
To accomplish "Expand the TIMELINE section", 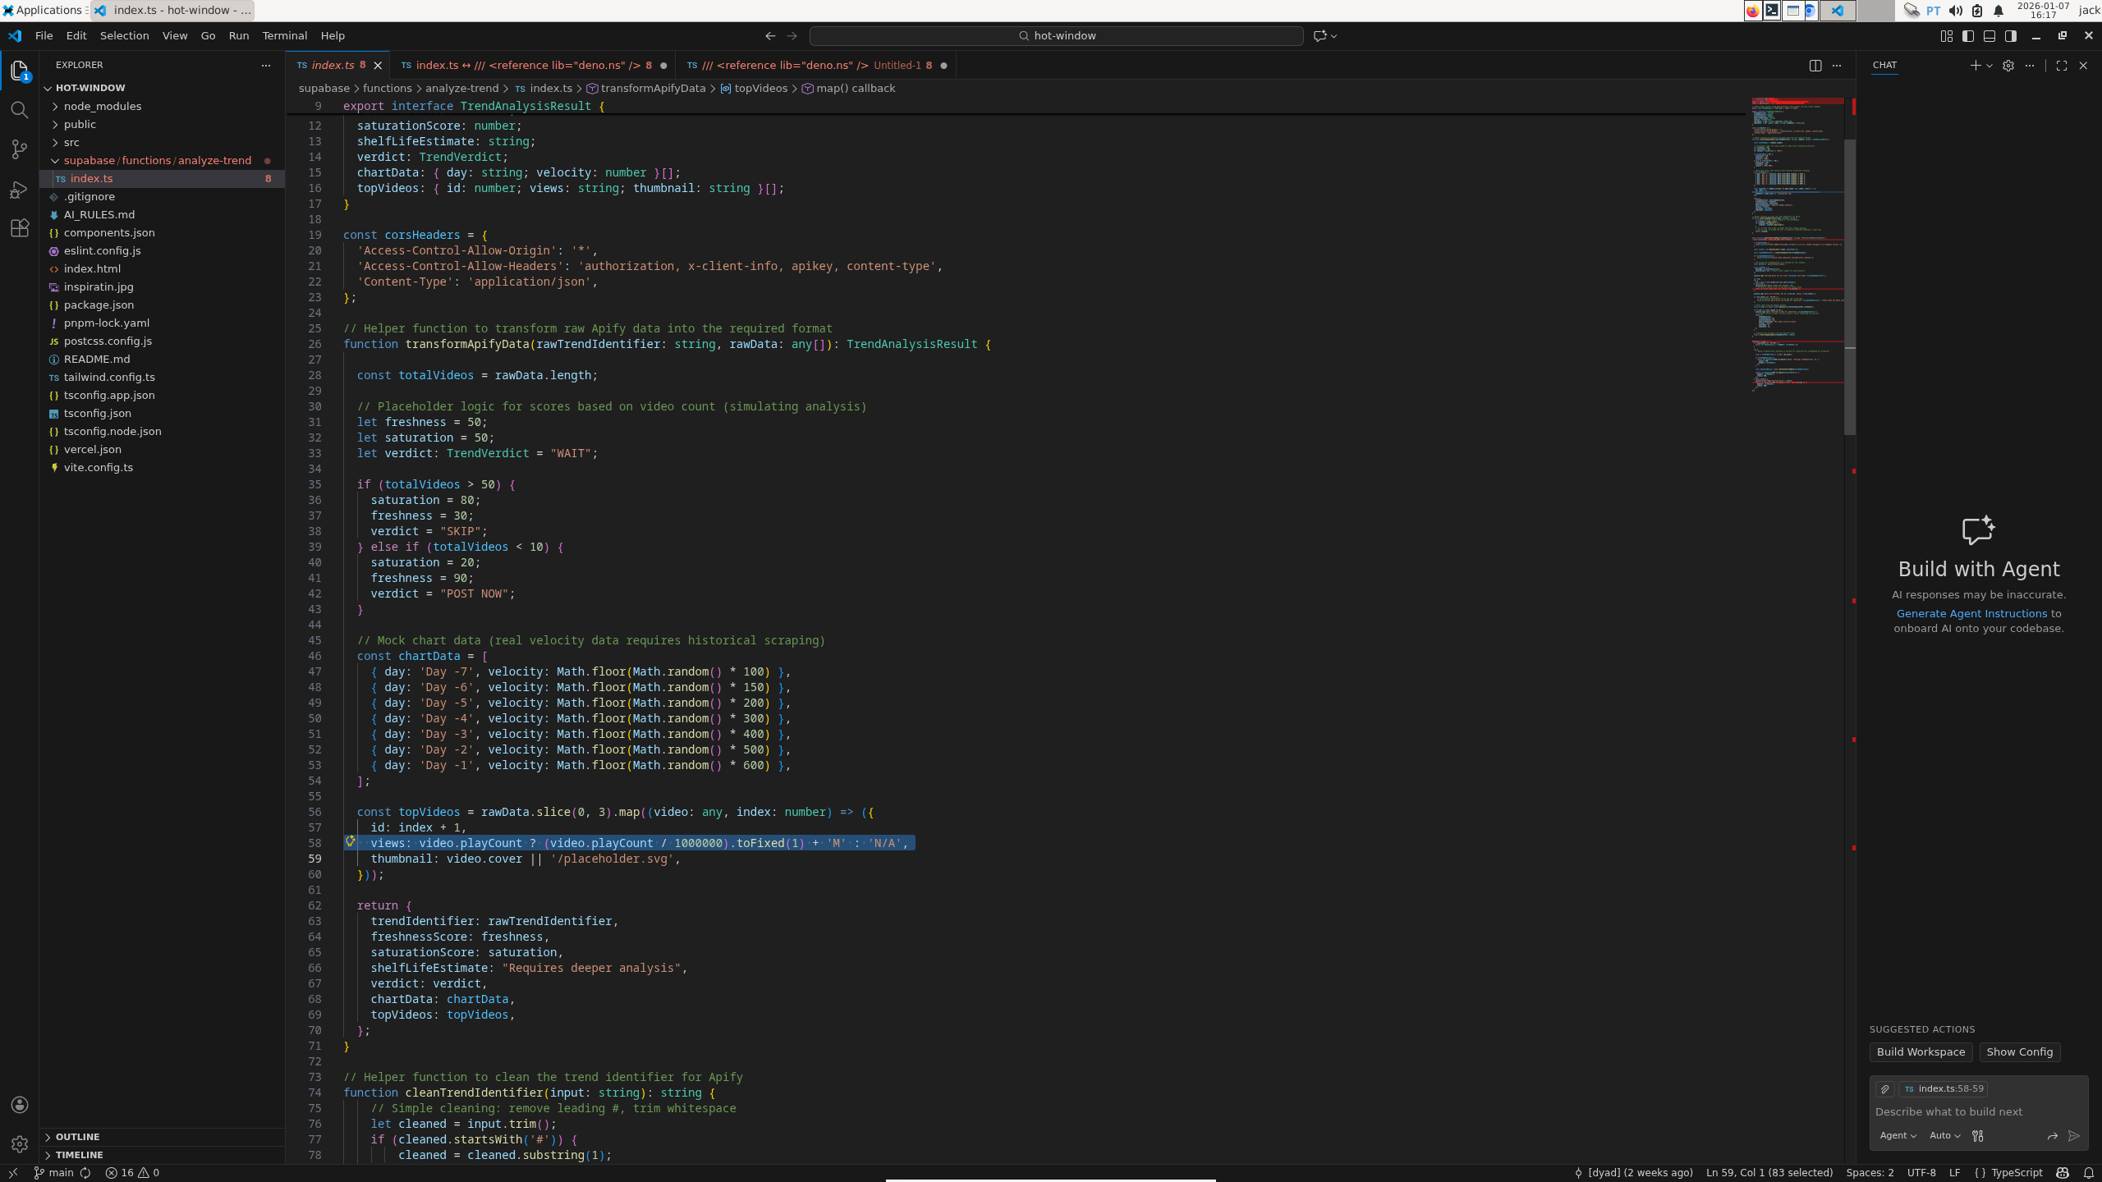I will (162, 1155).
